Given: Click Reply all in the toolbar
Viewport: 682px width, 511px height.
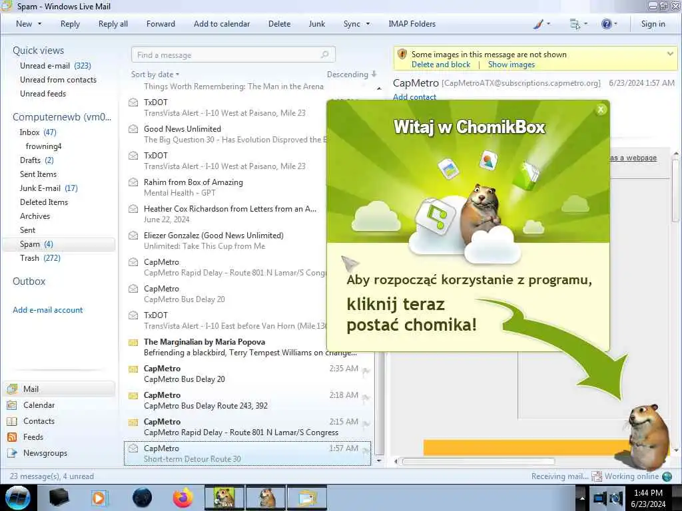Looking at the screenshot, I should coord(113,24).
